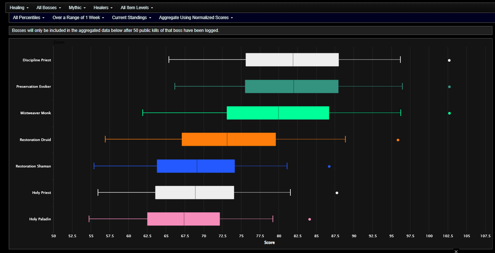
Task: Open the Healers role dropdown
Action: click(103, 8)
